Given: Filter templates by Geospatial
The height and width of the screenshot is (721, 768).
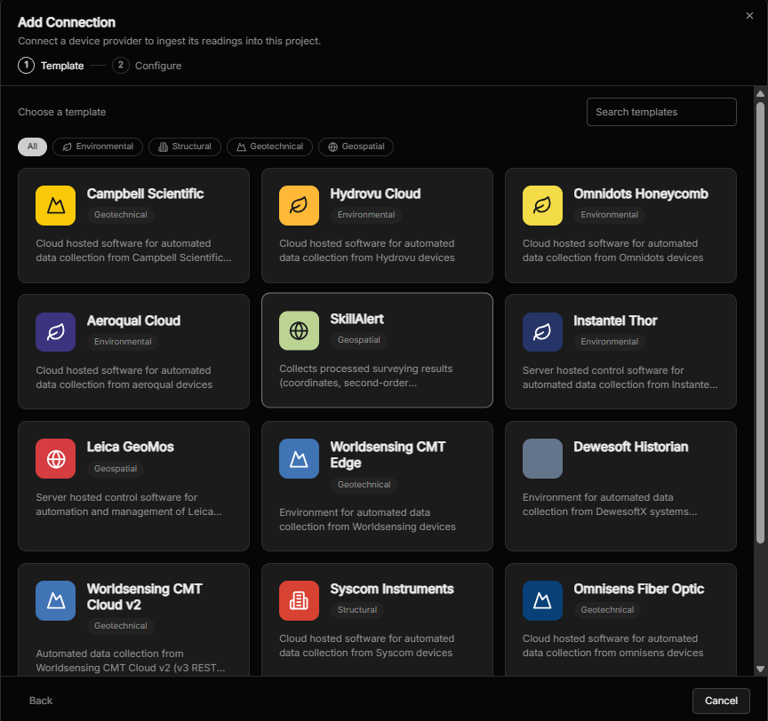Looking at the screenshot, I should click(356, 147).
